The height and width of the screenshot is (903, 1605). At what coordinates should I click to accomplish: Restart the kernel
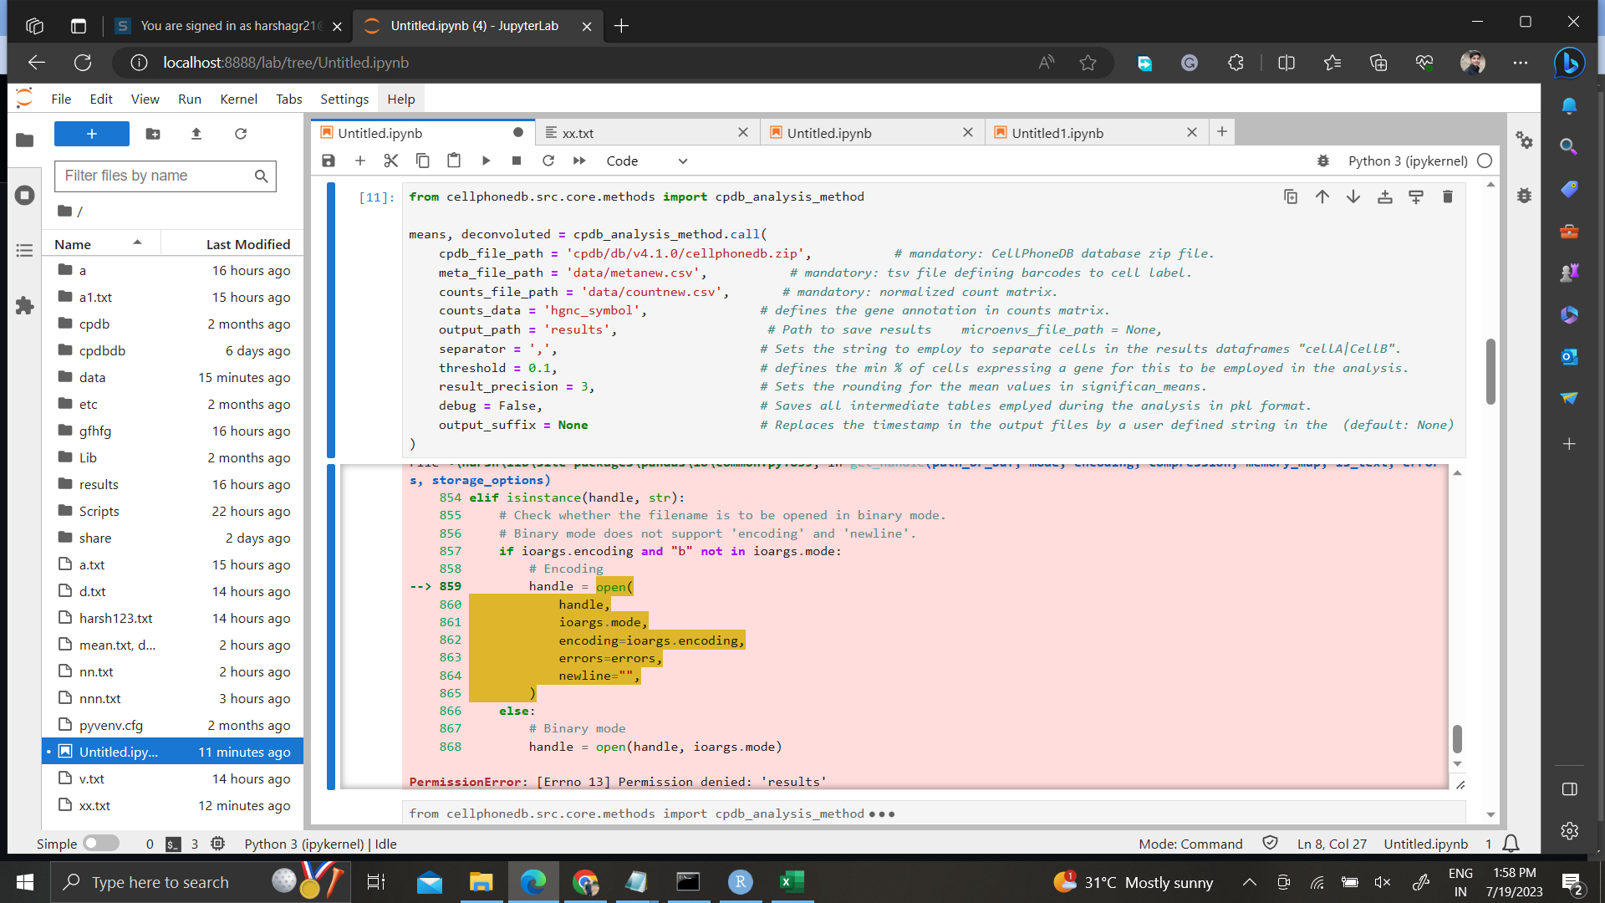point(548,161)
